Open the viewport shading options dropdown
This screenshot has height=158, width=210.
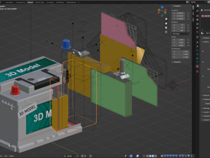click(x=158, y=156)
